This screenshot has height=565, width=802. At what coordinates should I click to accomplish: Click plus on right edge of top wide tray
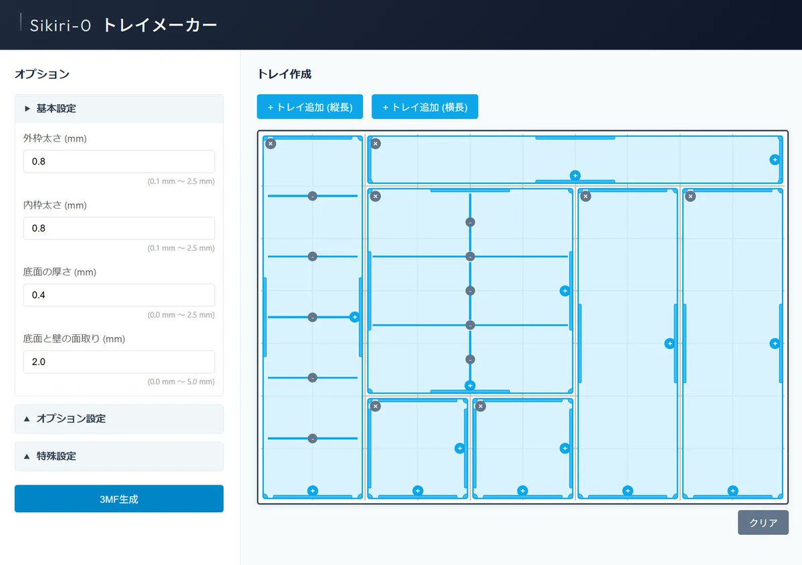click(775, 160)
